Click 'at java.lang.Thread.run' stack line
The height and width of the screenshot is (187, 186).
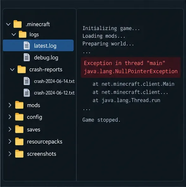[126, 100]
